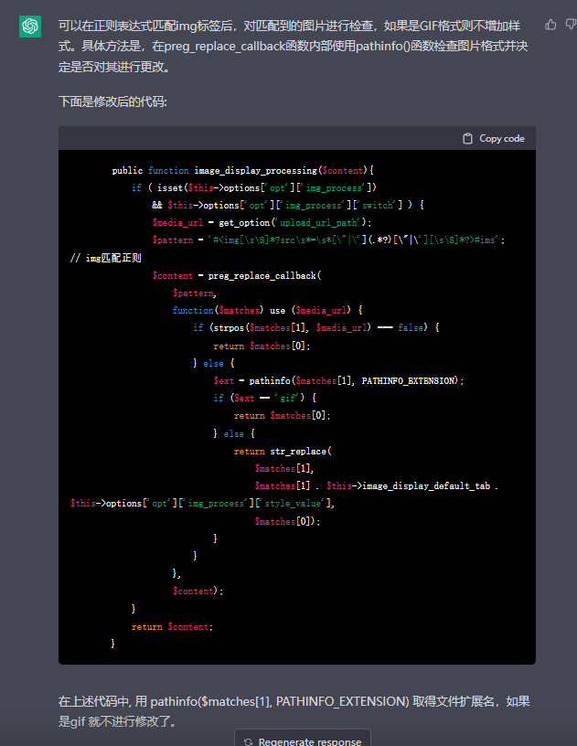The height and width of the screenshot is (746, 577).
Task: Click the '// img匹配正则' comment
Action: click(x=105, y=258)
